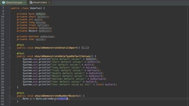Click "char default value as int:" string
Viewport: 189px width, 106px height.
click(71, 85)
